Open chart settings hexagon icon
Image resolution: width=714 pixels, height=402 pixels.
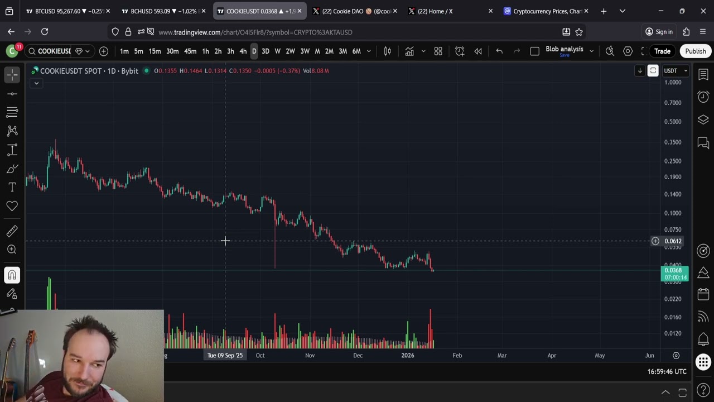628,51
